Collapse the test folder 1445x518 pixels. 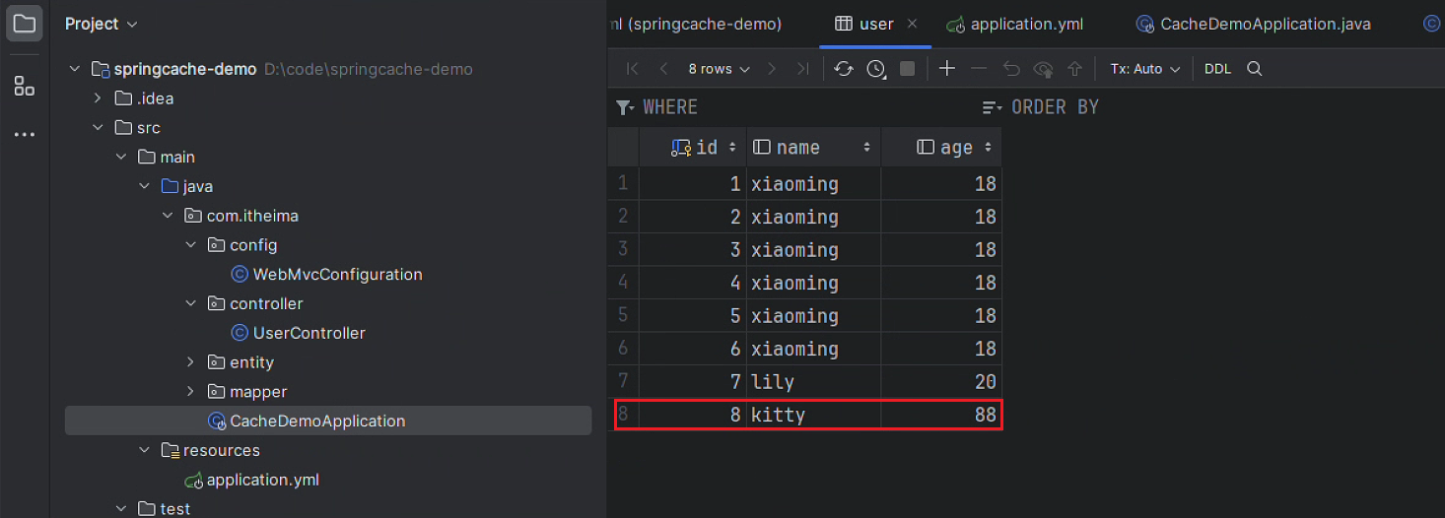[x=121, y=509]
